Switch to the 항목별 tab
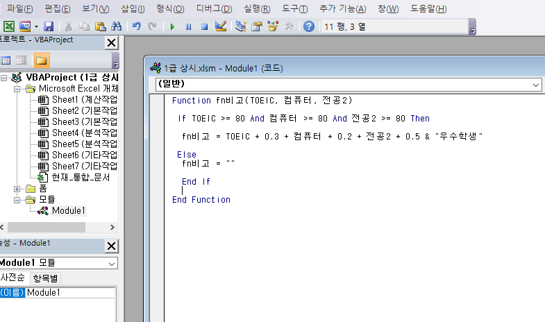Image resolution: width=545 pixels, height=322 pixels. (47, 278)
